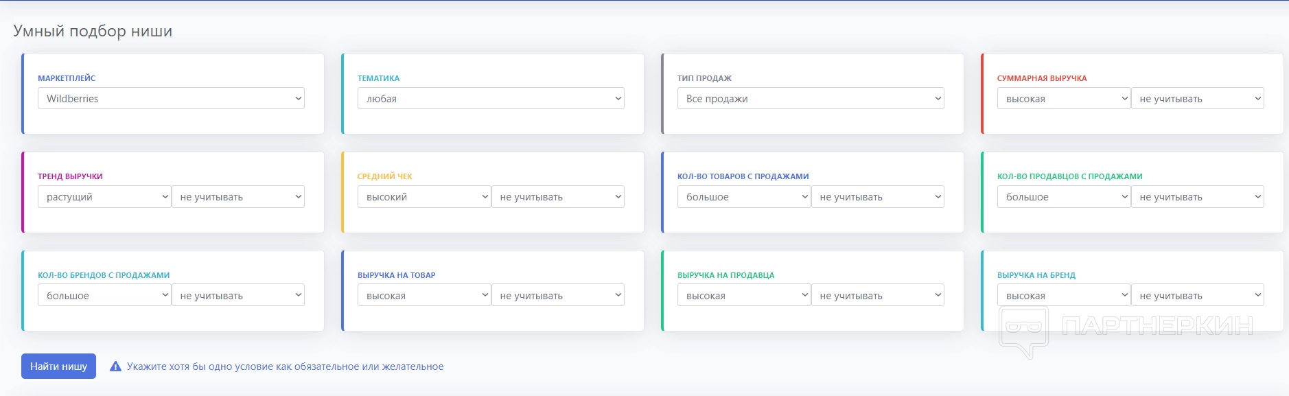Open Средний чек высокий dropdown
The width and height of the screenshot is (1289, 396).
pos(423,197)
